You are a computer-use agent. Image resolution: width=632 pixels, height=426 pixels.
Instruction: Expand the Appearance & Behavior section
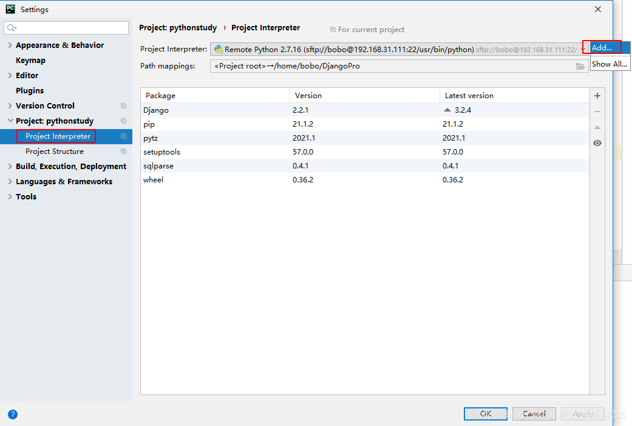[x=10, y=45]
